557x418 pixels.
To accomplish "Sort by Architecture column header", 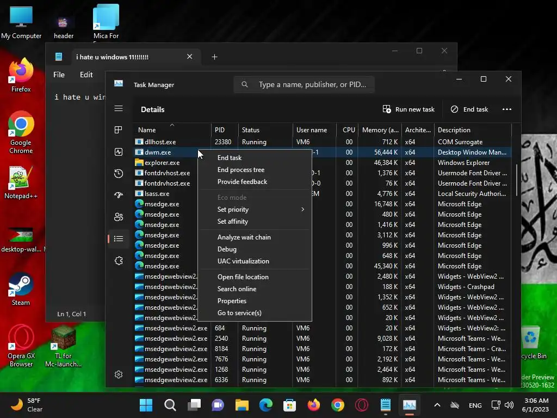I will [418, 130].
